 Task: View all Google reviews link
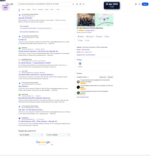pyautogui.click(x=83, y=97)
